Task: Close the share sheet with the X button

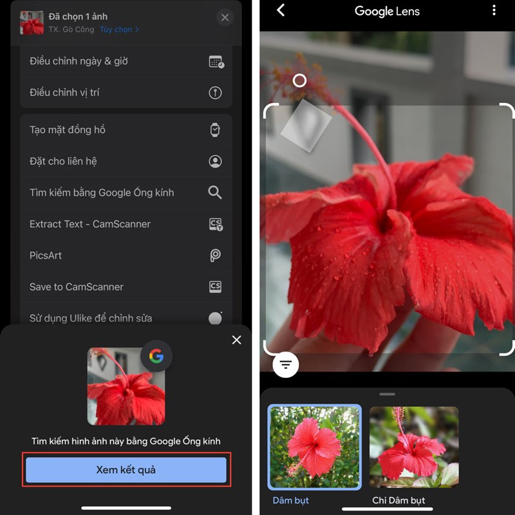Action: (225, 17)
